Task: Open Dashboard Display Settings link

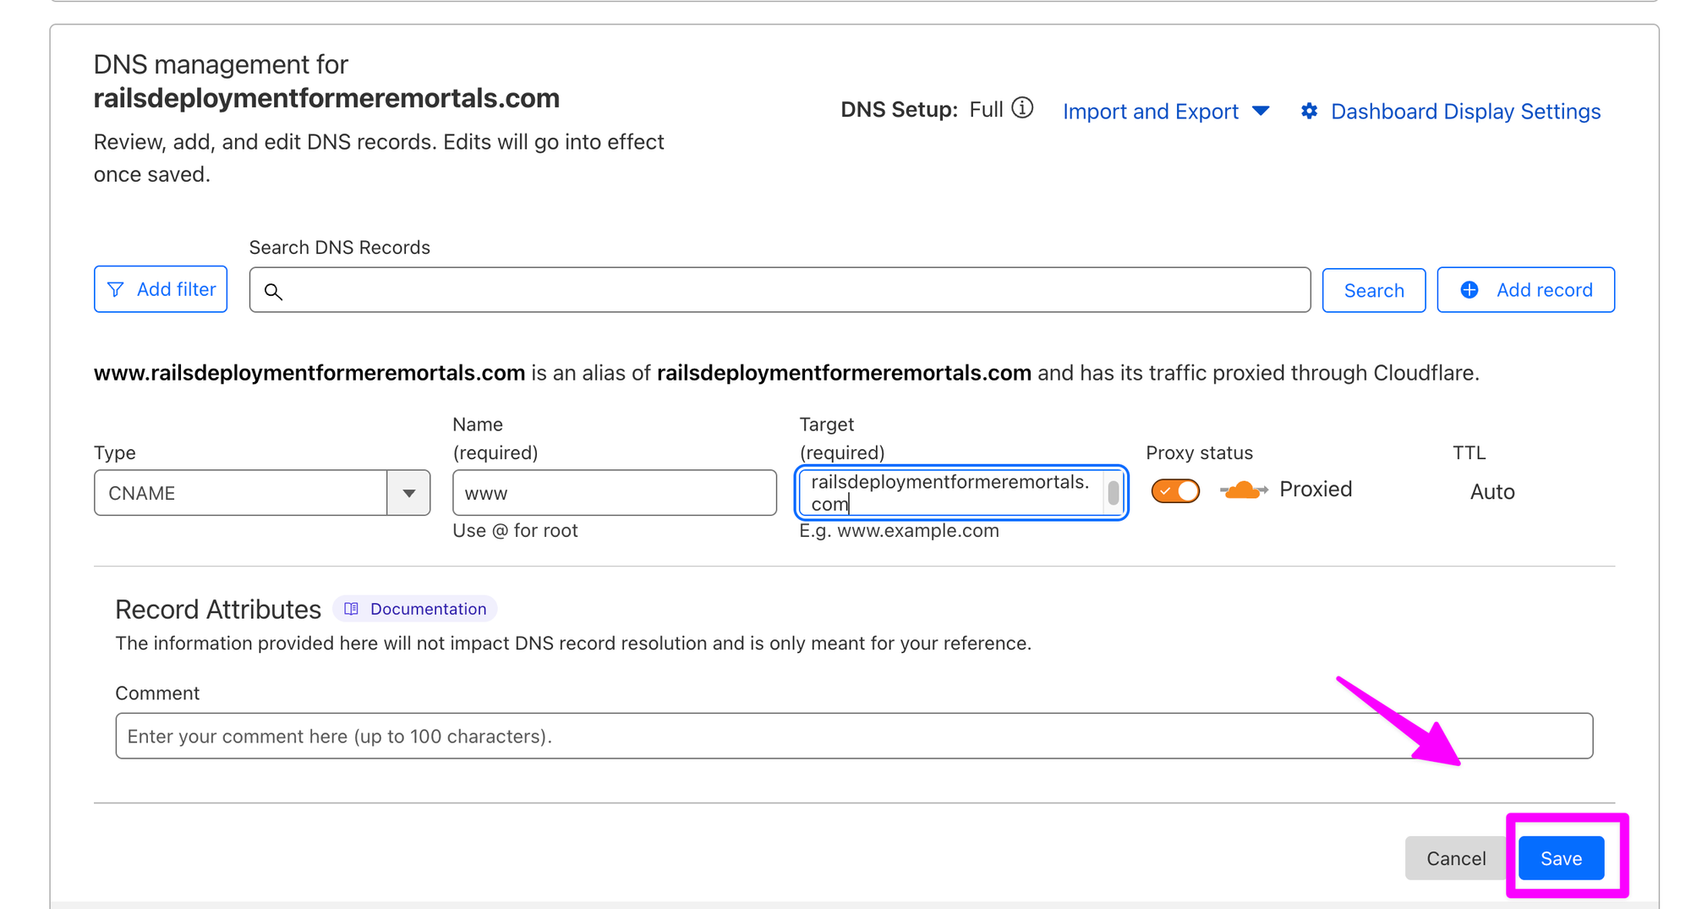Action: (x=1465, y=112)
